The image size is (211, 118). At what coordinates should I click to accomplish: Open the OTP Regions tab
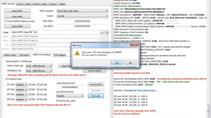pos(60,55)
